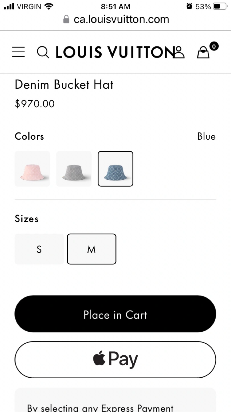Choose size M

[91, 249]
